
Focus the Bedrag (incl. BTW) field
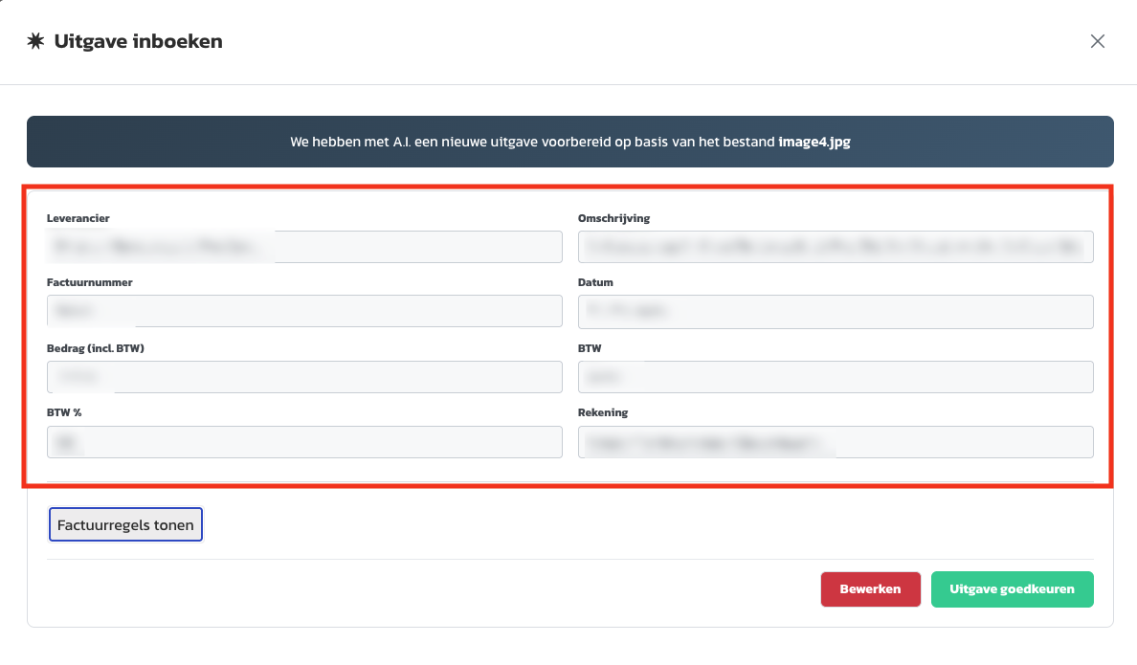[304, 377]
